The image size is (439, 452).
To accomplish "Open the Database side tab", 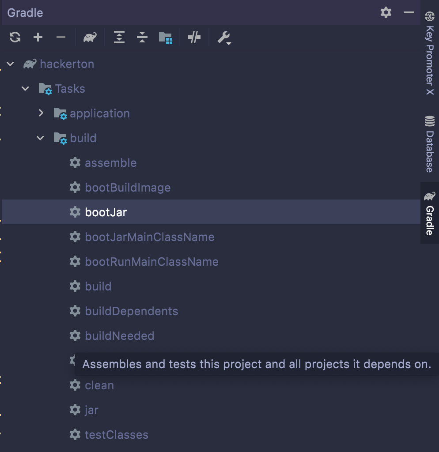I will pos(429,144).
